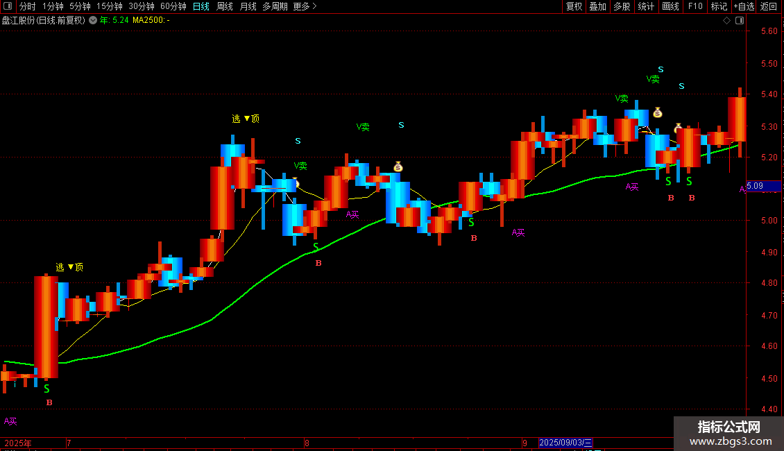The image size is (784, 451).
Task: Click the MA2500 indicator label
Action: [151, 20]
